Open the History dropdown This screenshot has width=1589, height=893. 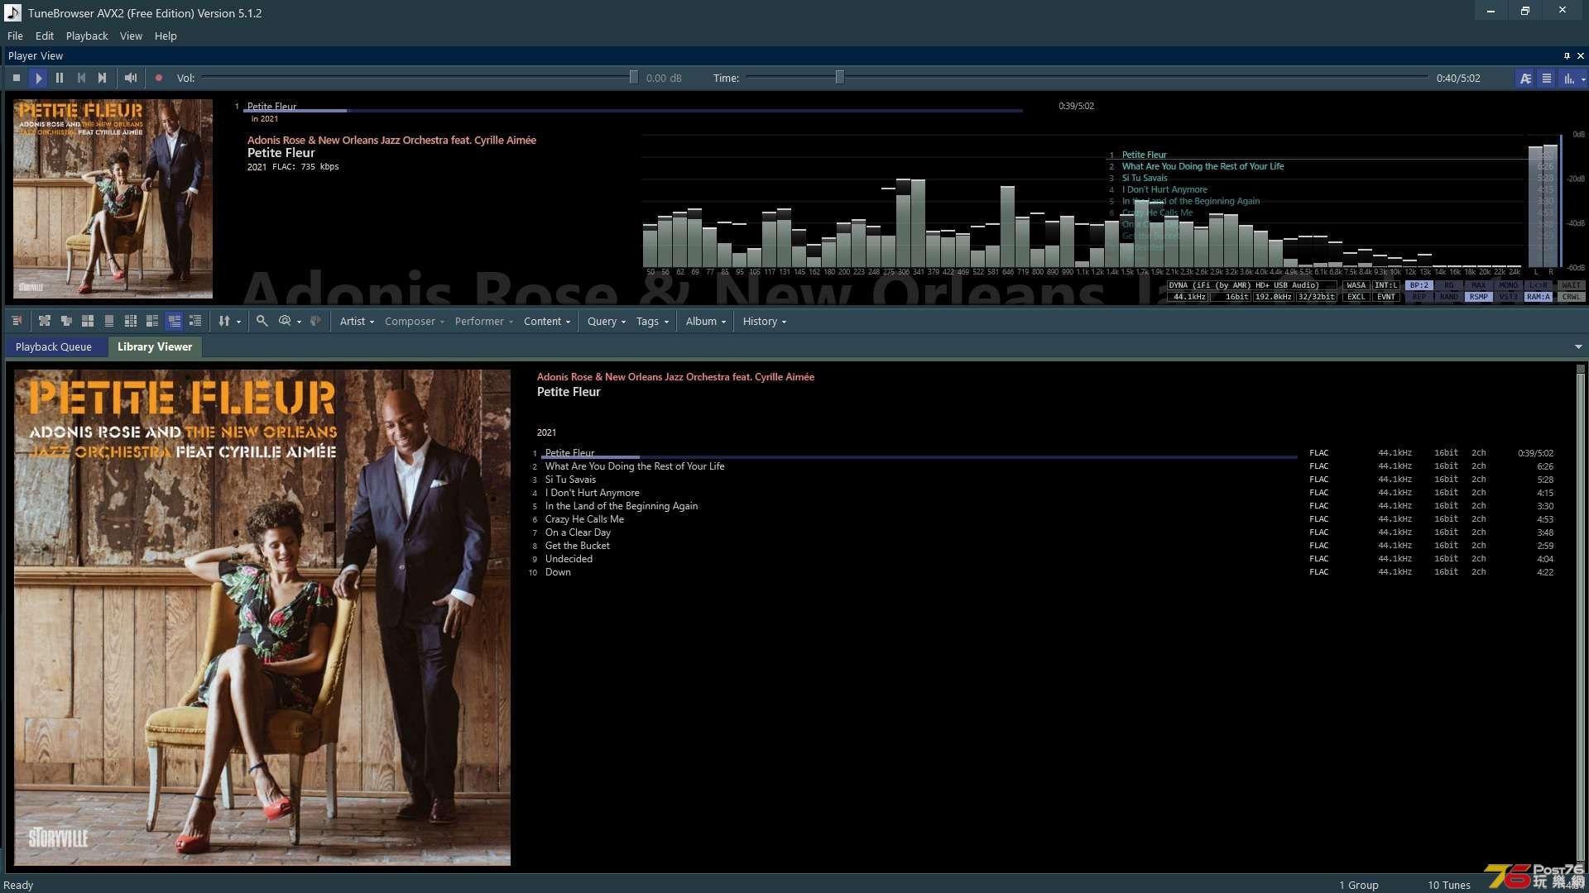pyautogui.click(x=764, y=321)
